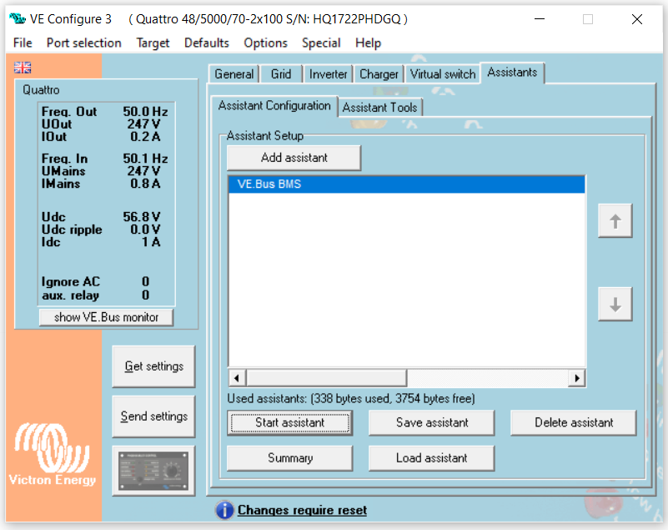Click Load assistant button
This screenshot has width=668, height=530.
click(431, 458)
